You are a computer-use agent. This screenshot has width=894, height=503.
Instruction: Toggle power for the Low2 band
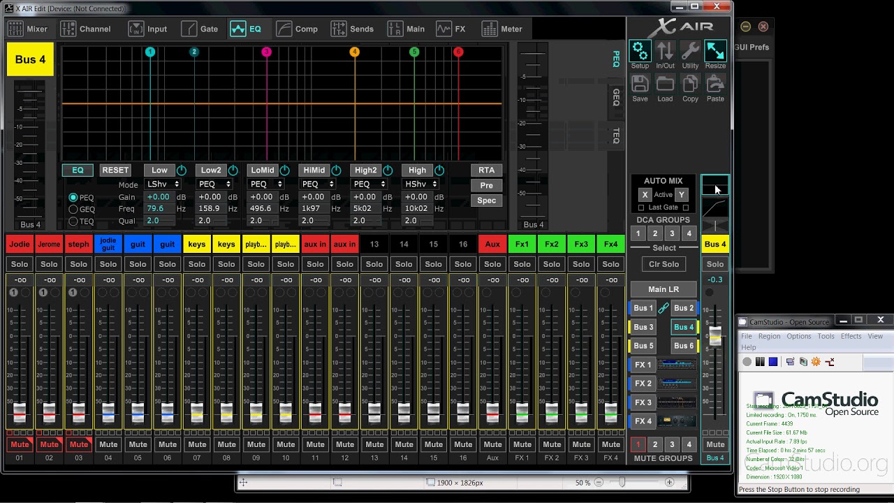point(233,170)
